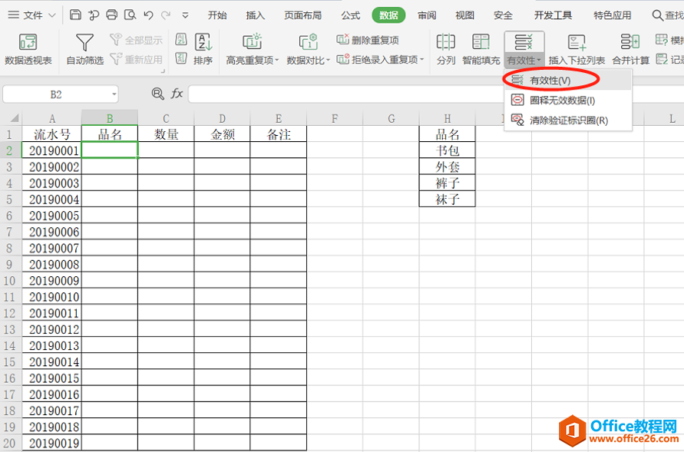This screenshot has width=684, height=452.
Task: Open 拒绝录入重复项 dropdown
Action: tap(380, 59)
